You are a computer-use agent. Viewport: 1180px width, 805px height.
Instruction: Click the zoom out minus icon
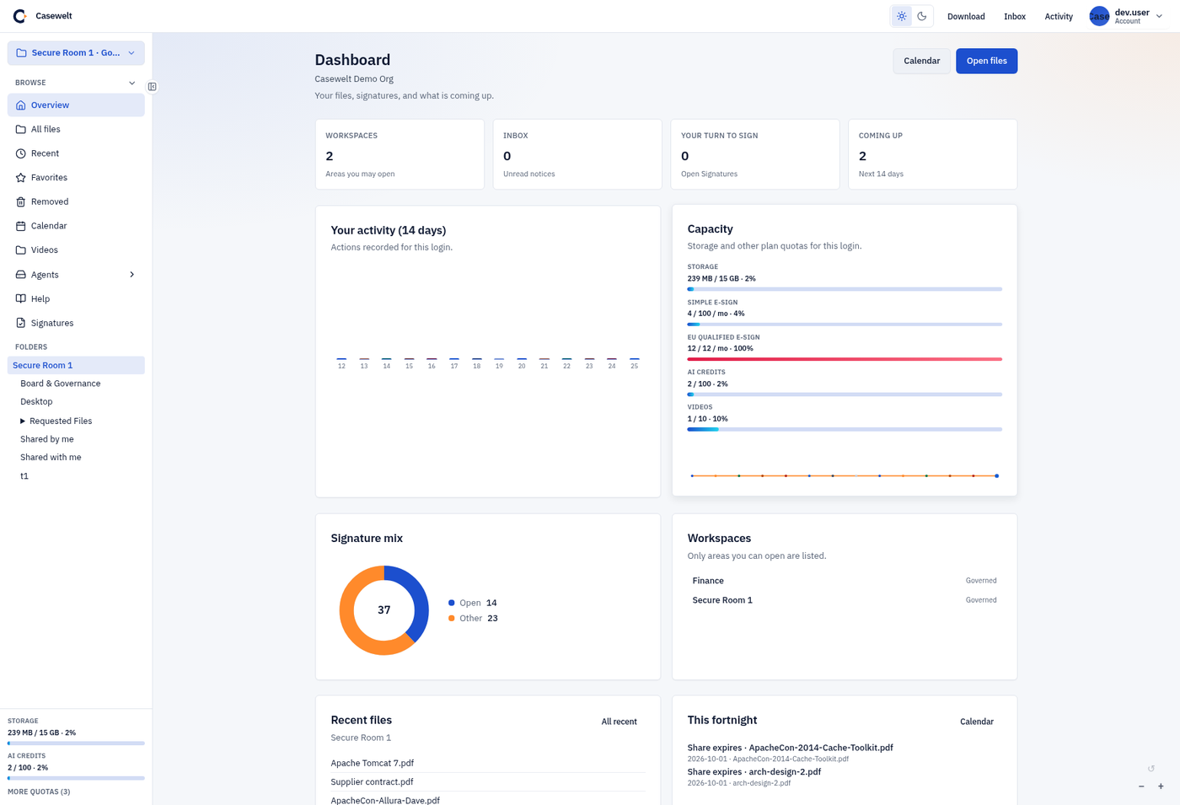click(1141, 786)
